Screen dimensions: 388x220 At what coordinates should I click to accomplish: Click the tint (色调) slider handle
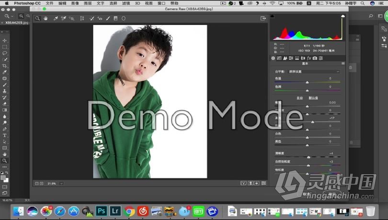pos(308,90)
